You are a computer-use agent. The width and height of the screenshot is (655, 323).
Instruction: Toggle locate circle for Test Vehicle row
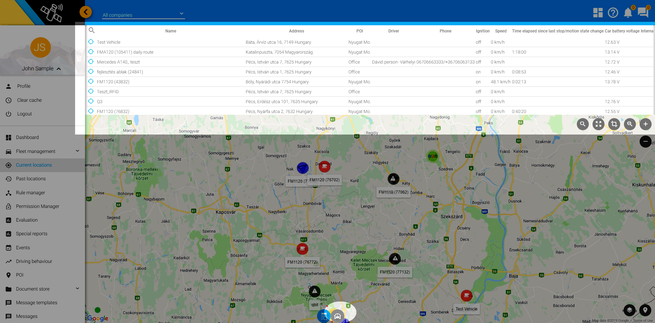click(91, 42)
